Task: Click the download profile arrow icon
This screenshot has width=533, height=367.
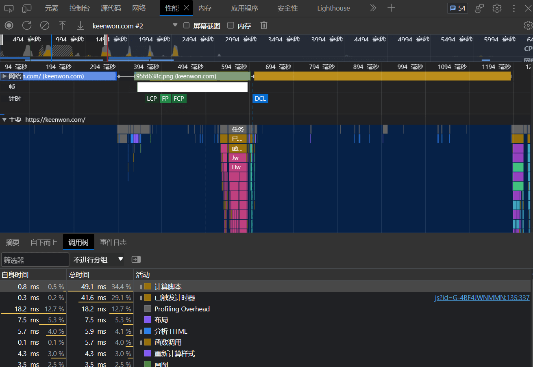Action: (80, 26)
